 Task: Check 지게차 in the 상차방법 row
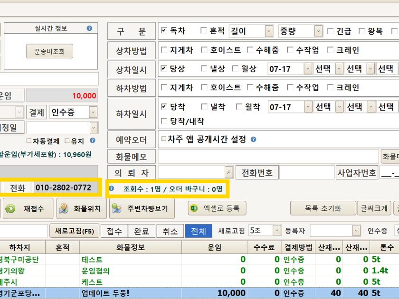coord(164,50)
